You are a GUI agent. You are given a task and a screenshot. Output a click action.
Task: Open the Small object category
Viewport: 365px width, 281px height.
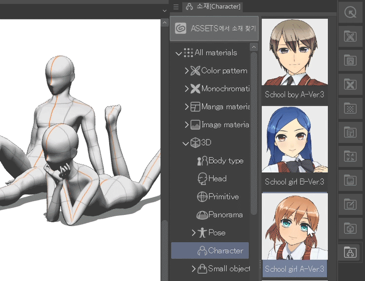pos(229,269)
